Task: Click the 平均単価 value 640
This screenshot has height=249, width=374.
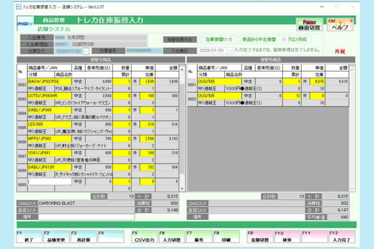Action: (338, 217)
